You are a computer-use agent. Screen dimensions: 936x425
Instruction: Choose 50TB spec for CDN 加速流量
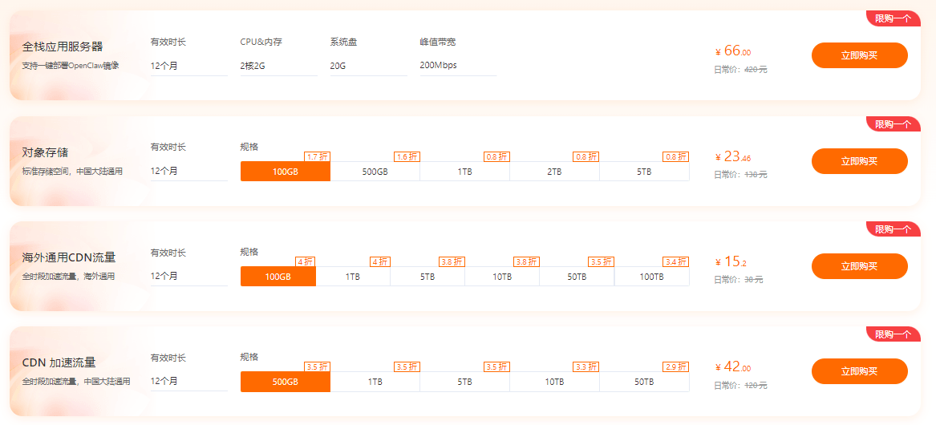644,382
